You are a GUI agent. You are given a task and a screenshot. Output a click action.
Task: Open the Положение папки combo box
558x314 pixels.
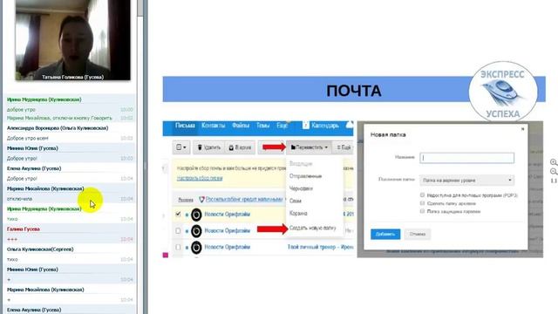pos(466,181)
